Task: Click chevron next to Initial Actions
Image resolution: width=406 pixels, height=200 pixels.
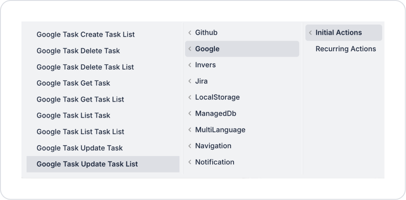Action: pos(310,32)
